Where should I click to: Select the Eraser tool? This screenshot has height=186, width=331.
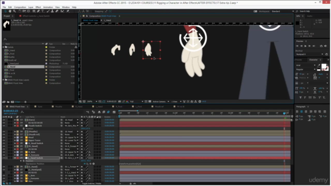57,11
